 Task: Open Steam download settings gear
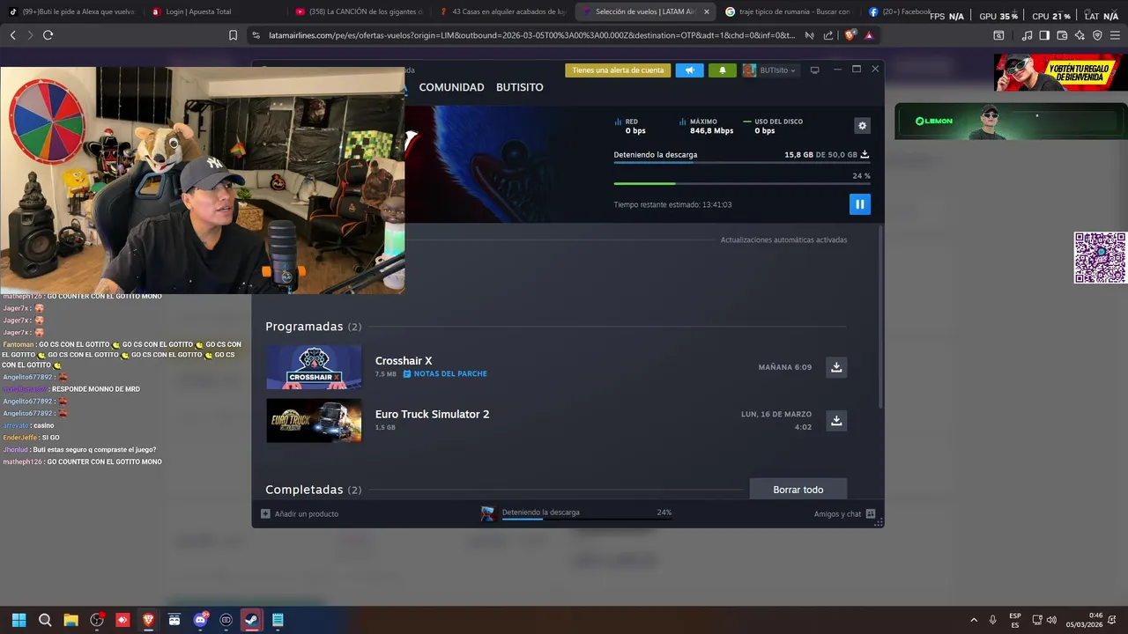(x=862, y=126)
